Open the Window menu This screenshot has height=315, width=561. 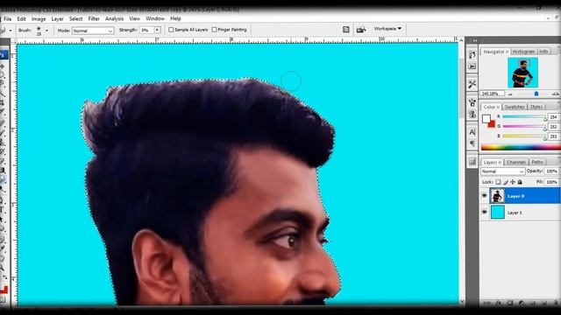point(155,18)
